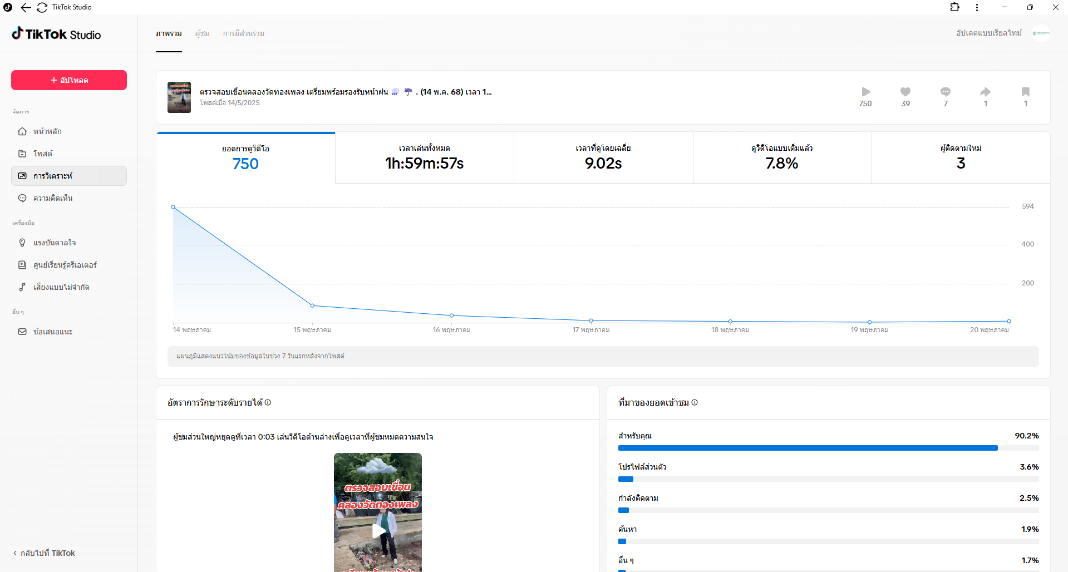Select the watched full video 7.8% card
The height and width of the screenshot is (572, 1068).
tap(782, 157)
